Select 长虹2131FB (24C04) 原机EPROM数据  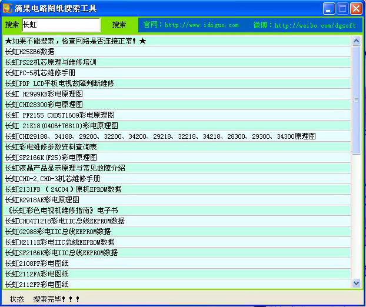(x=177, y=189)
